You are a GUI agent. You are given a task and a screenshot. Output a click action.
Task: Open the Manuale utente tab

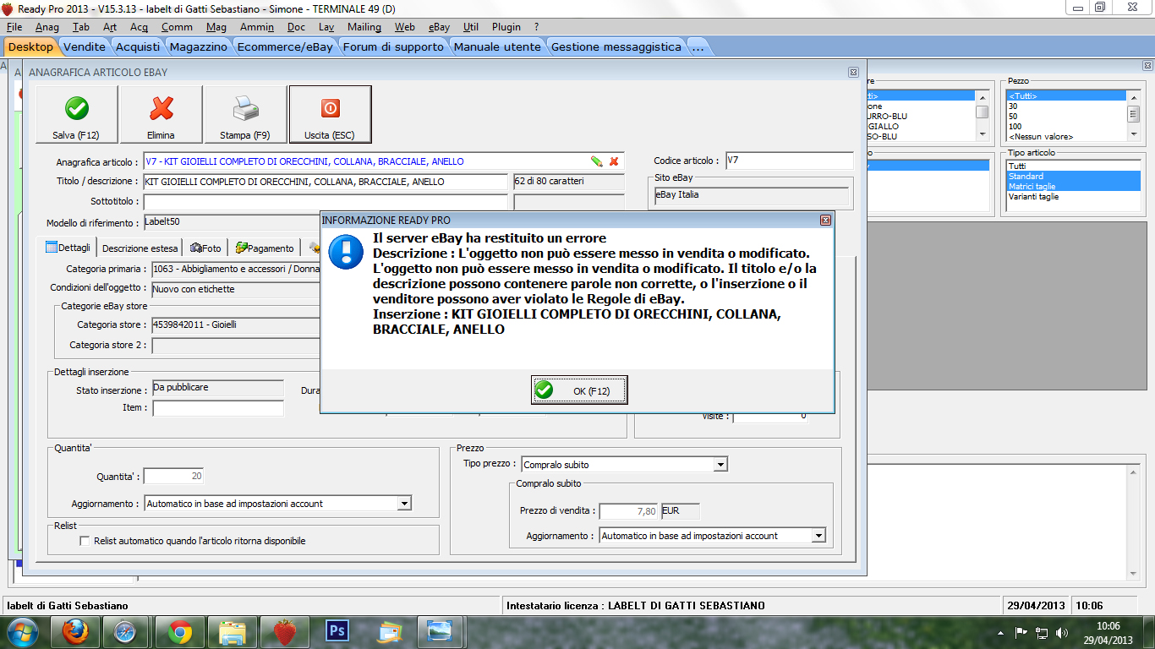497,46
